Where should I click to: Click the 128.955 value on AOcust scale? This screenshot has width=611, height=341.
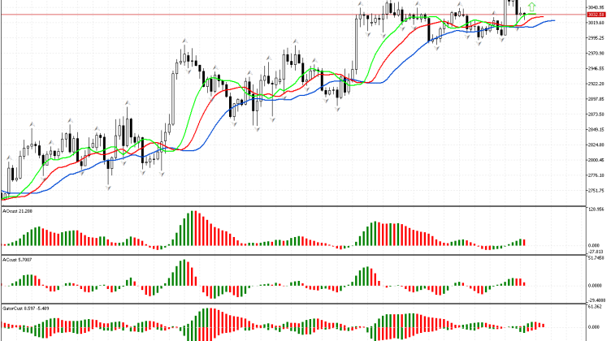[596, 209]
